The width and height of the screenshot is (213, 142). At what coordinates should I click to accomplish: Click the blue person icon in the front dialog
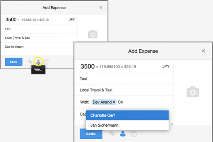(x=123, y=134)
